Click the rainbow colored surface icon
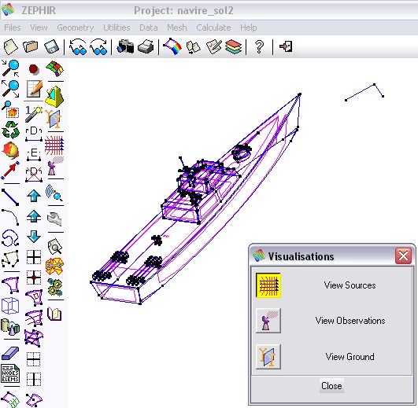Viewport: 418px width, 408px height. pos(172,46)
